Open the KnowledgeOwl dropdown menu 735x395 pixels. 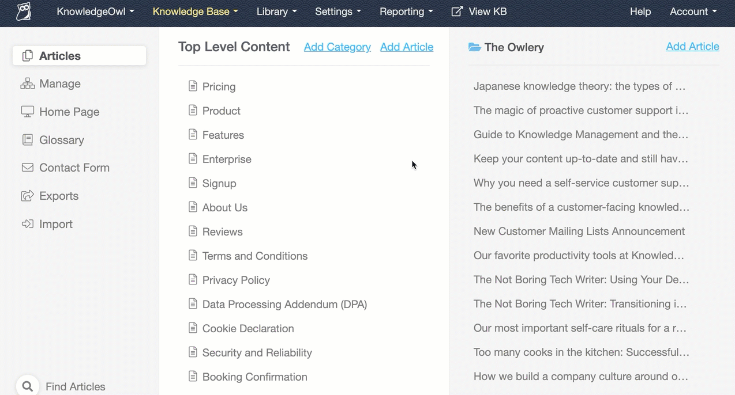[95, 12]
